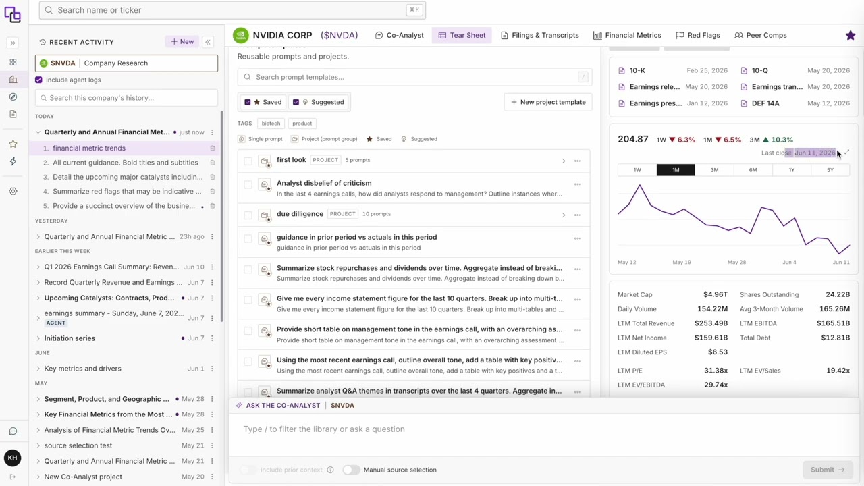Viewport: 864px width, 486px height.
Task: Open the document icon in sidebar
Action: click(13, 114)
